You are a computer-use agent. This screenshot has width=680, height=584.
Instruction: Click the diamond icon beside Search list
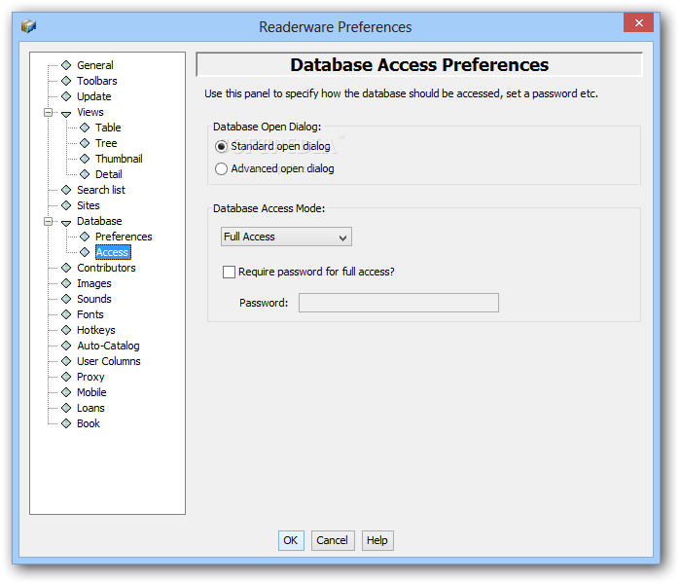[66, 190]
